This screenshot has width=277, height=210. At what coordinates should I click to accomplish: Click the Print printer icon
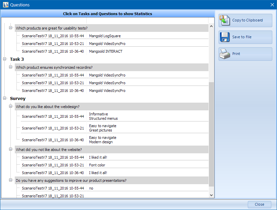tap(224, 54)
